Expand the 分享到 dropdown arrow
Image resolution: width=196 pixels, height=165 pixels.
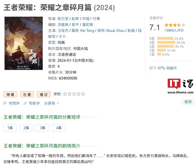pyautogui.click(x=58, y=103)
